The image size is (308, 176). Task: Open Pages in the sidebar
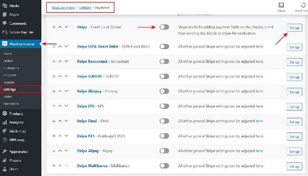click(14, 15)
